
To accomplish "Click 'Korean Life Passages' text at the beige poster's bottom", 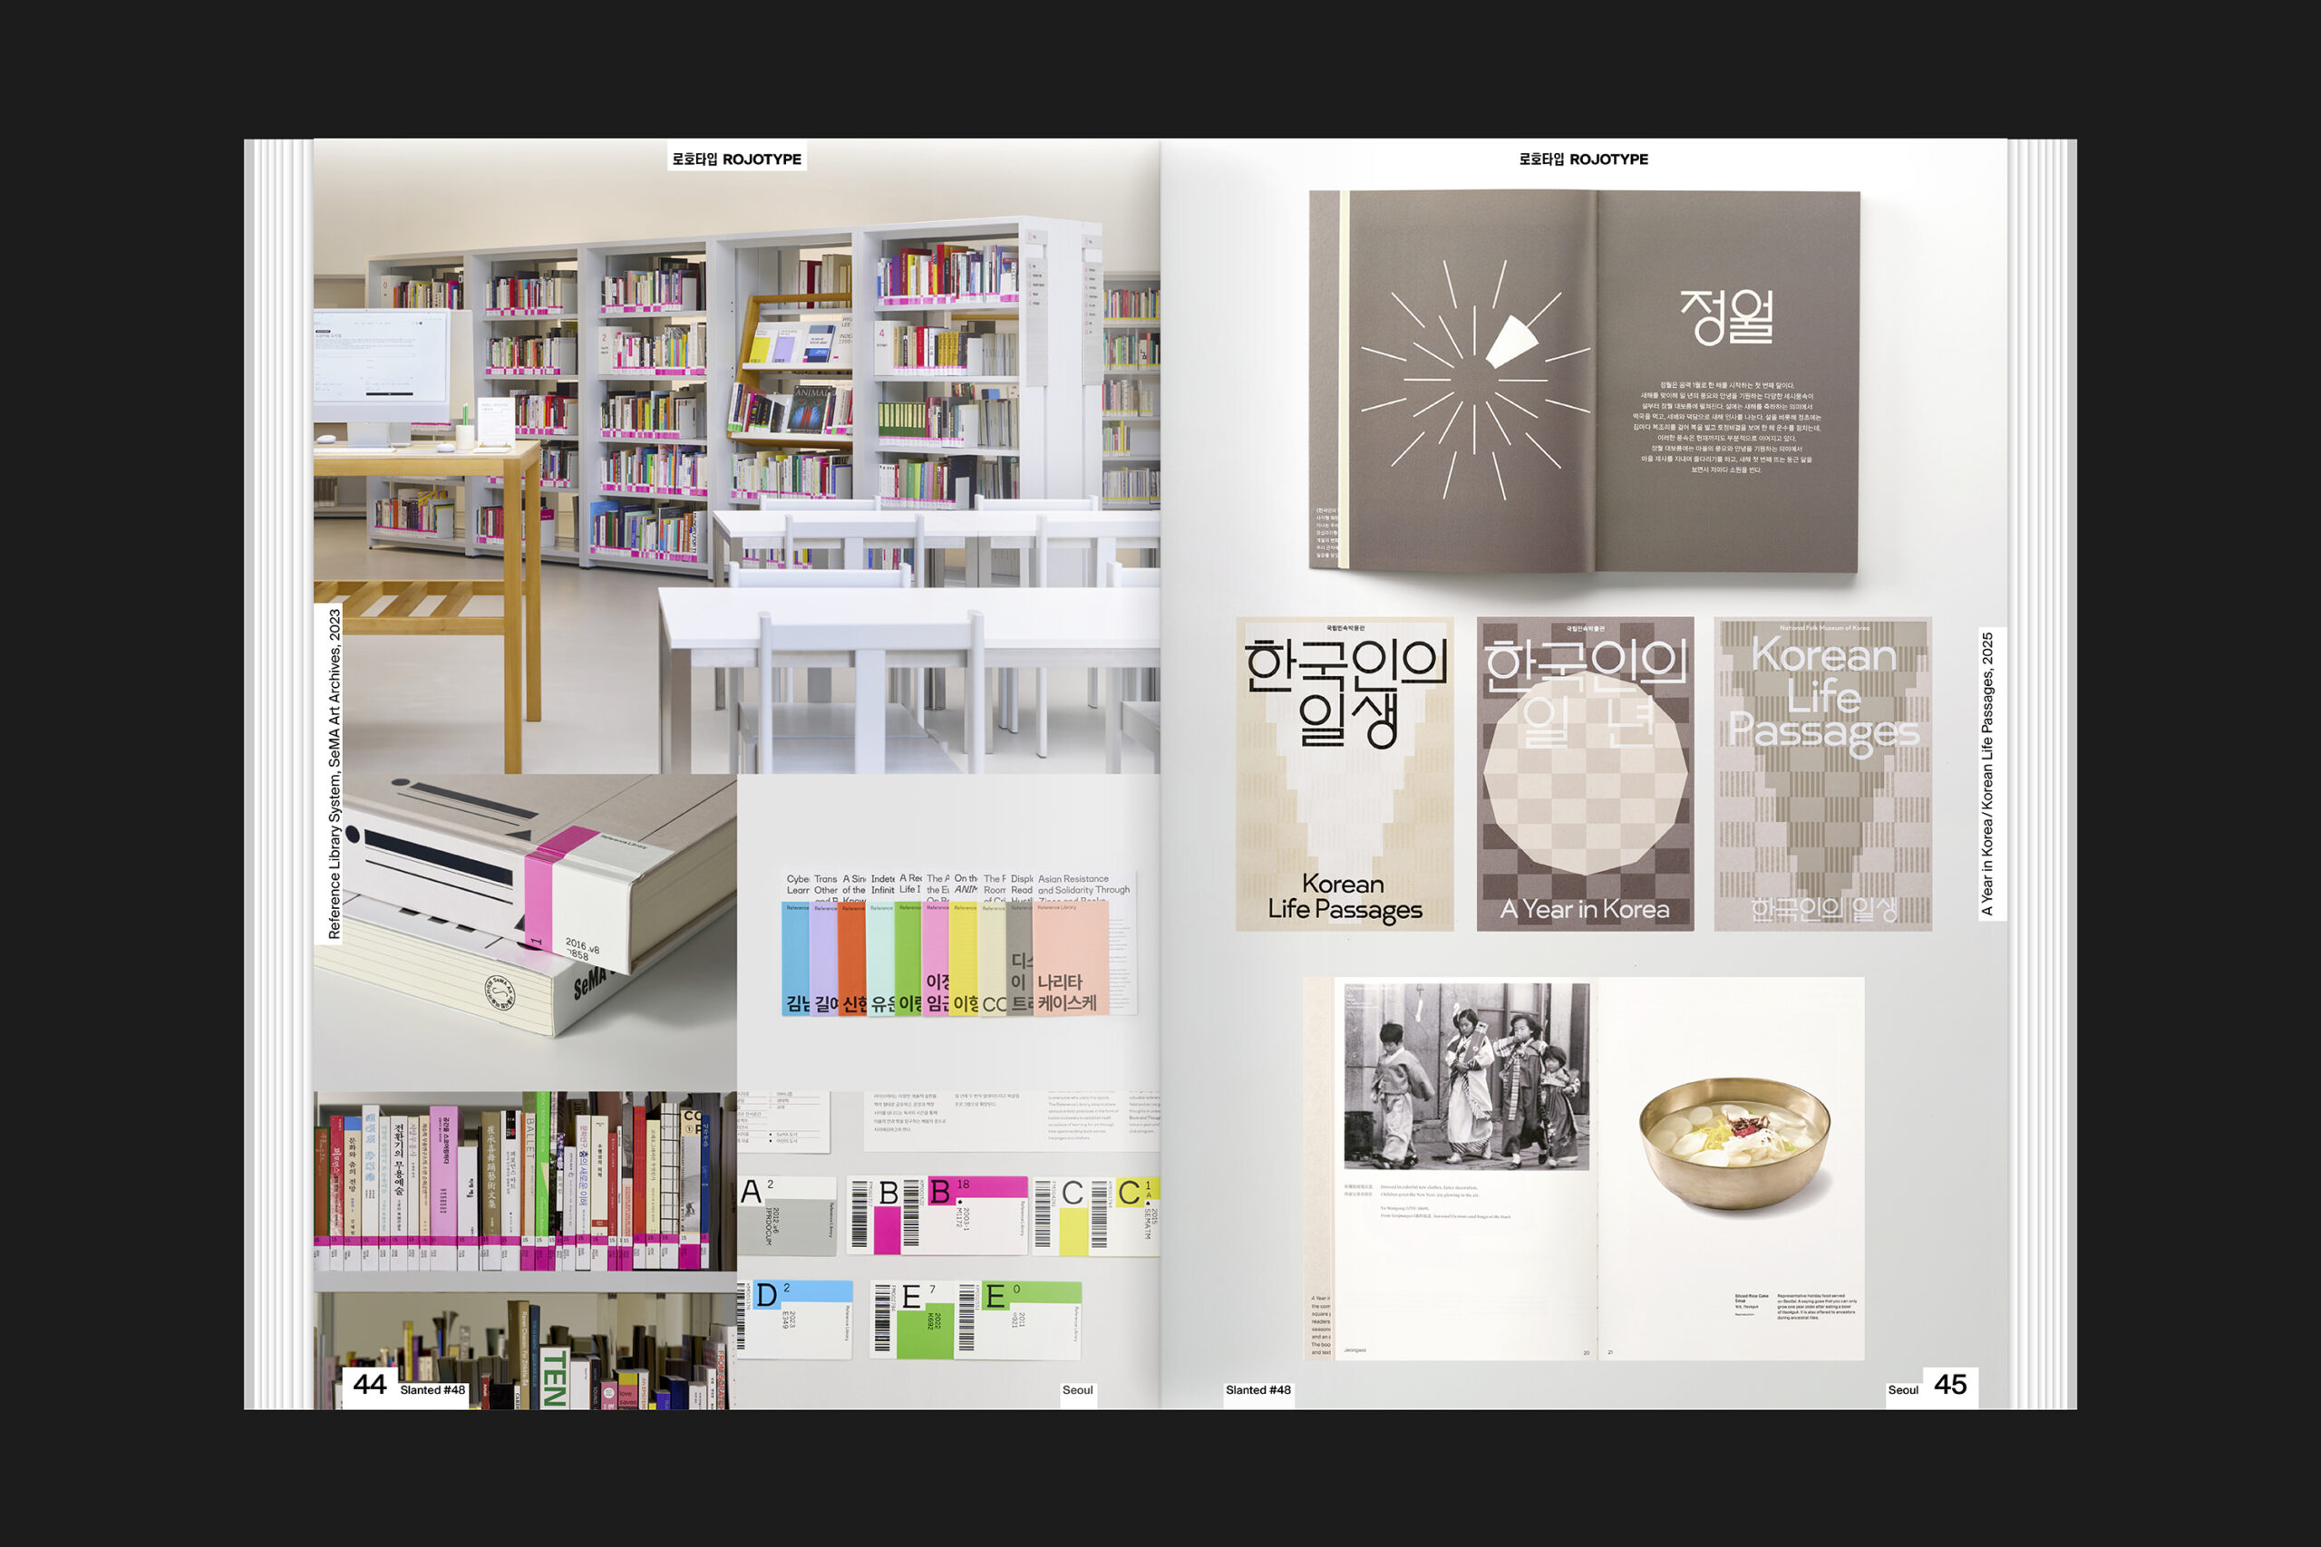I will [1344, 897].
